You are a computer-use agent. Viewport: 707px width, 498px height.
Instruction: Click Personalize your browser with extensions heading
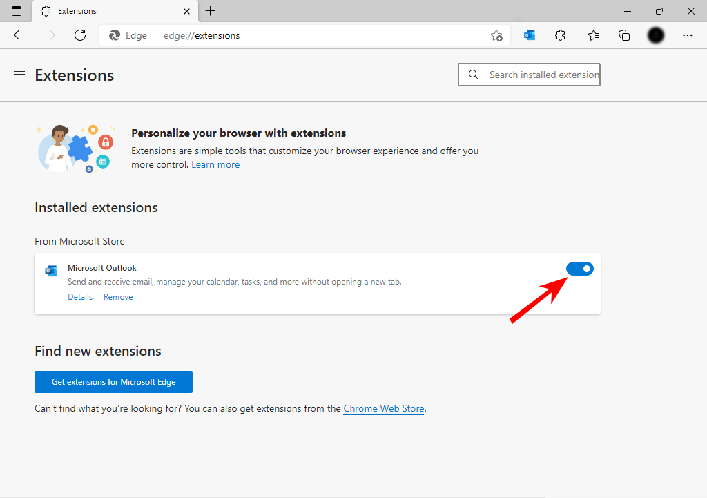(x=238, y=133)
